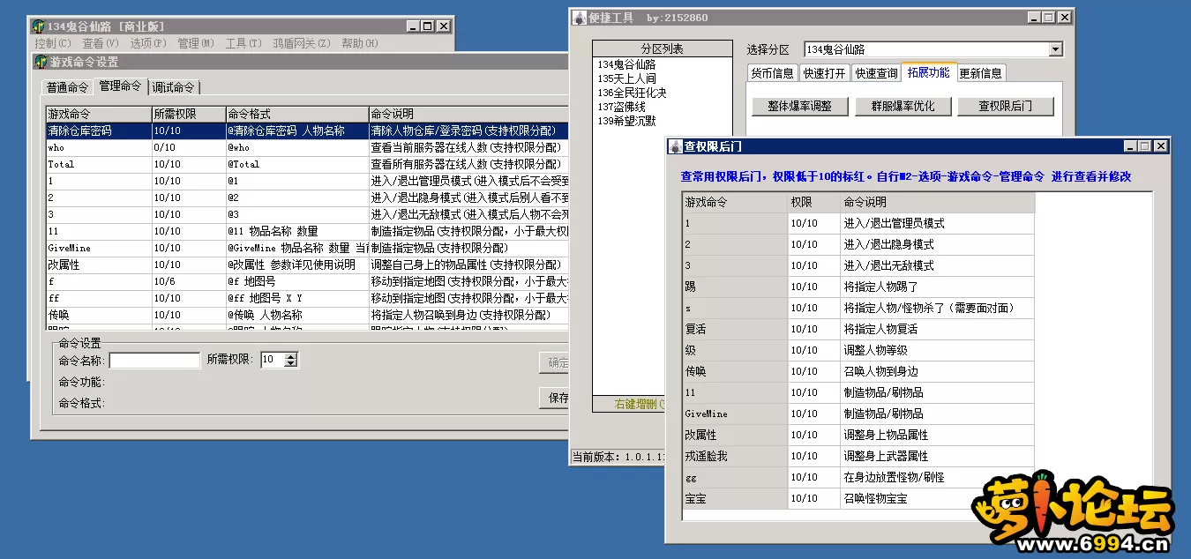Click the 查权限后门 button
This screenshot has width=1191, height=559.
(x=1005, y=106)
